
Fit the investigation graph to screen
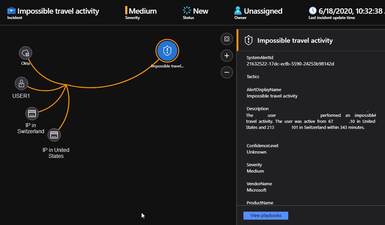point(227,39)
